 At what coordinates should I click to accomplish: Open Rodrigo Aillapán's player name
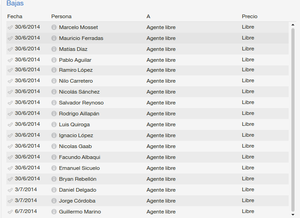pos(79,114)
